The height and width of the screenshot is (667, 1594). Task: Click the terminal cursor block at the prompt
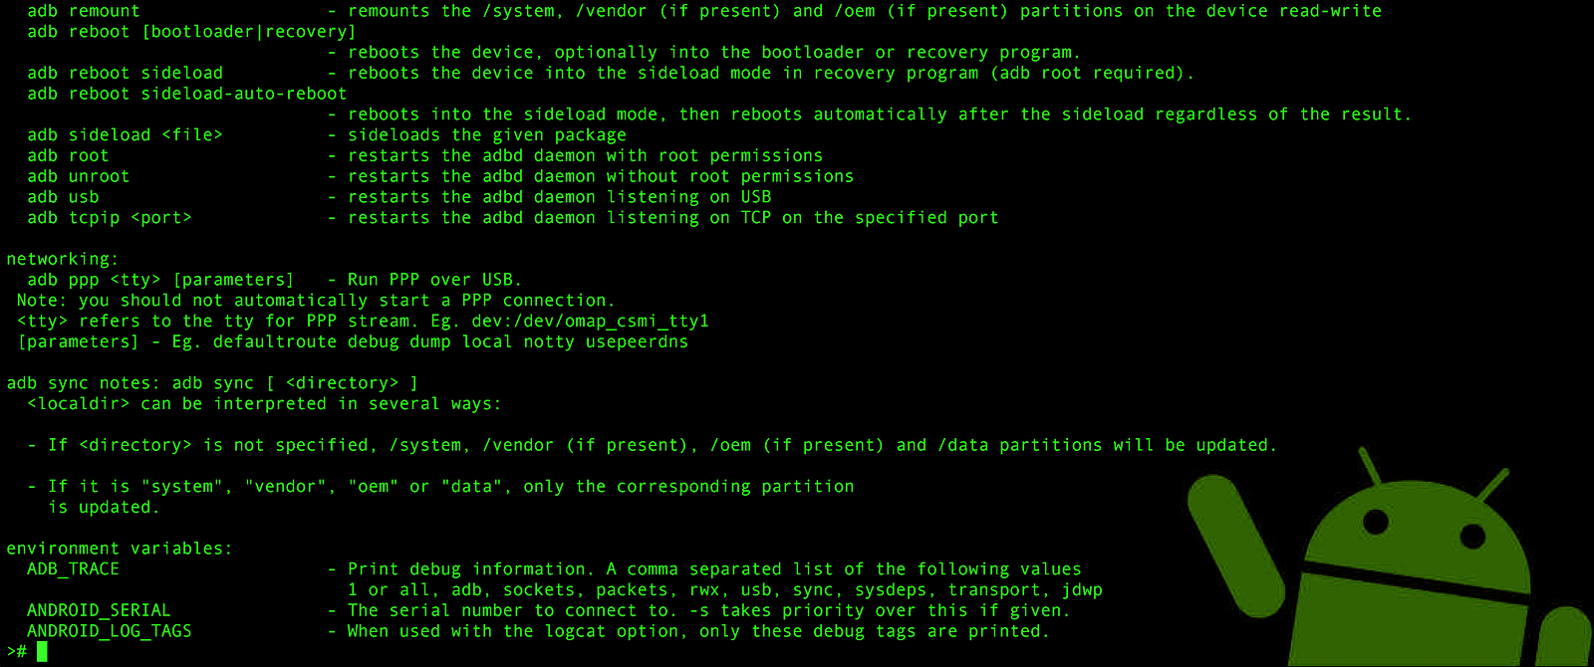pos(42,652)
